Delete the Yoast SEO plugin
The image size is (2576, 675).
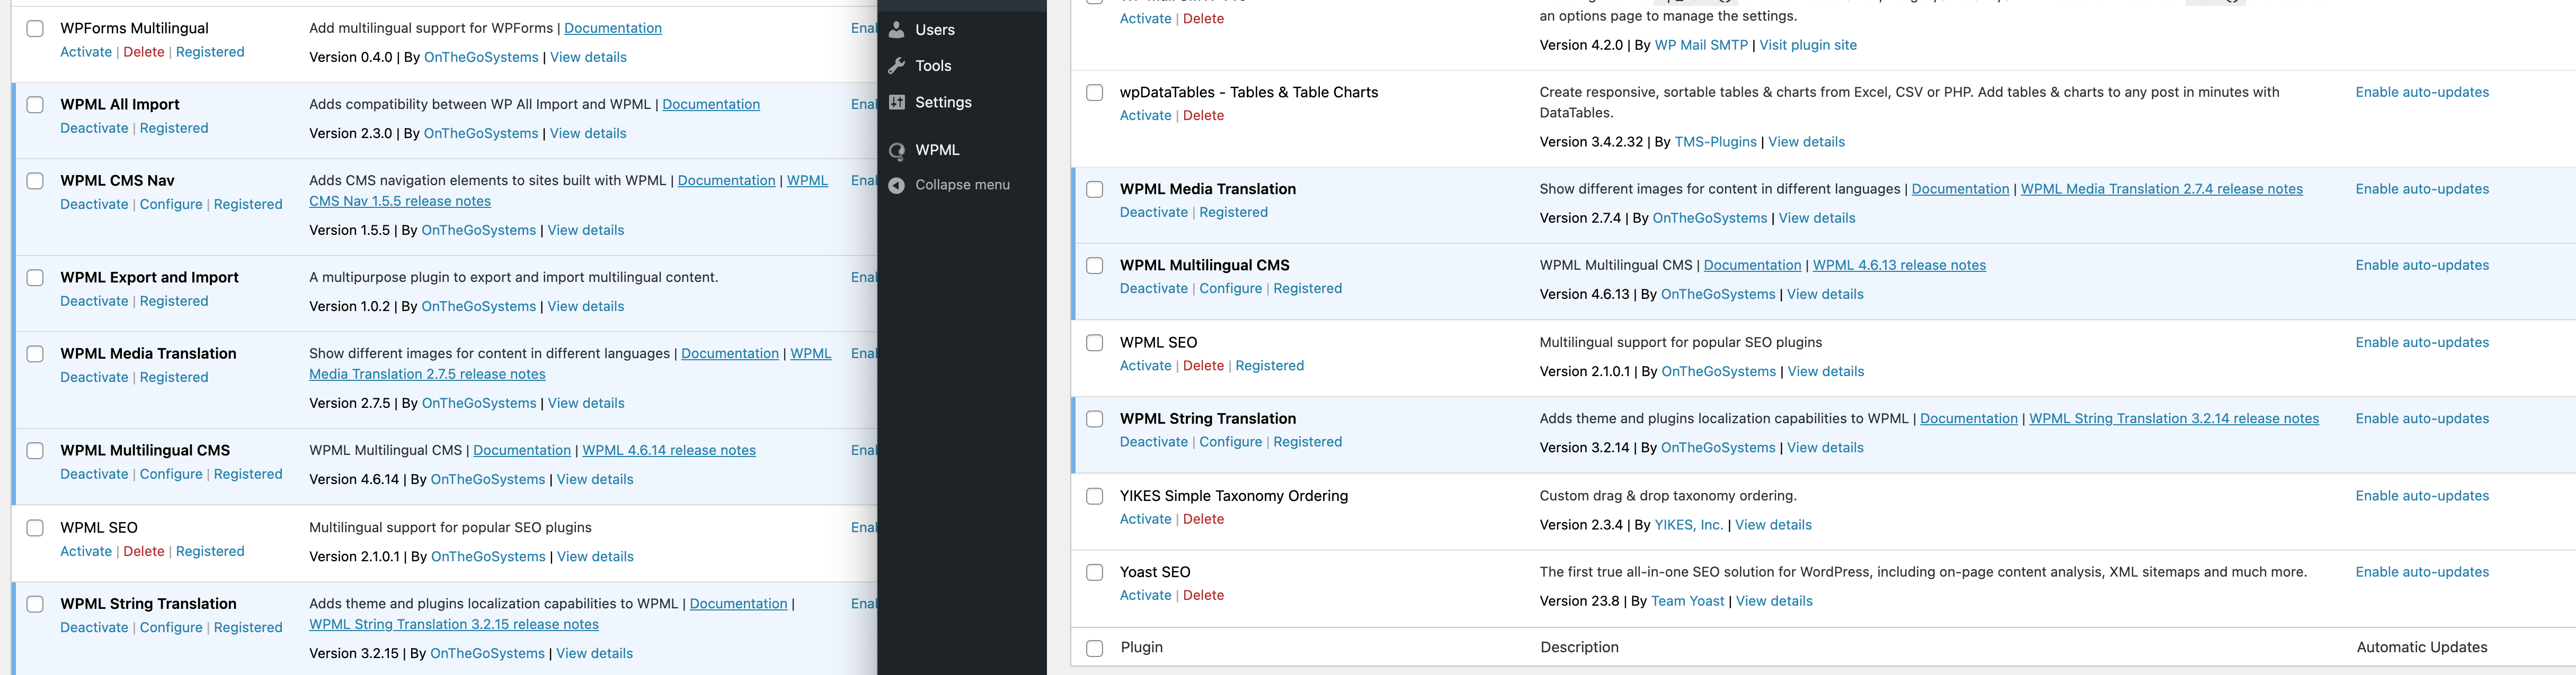(1203, 595)
